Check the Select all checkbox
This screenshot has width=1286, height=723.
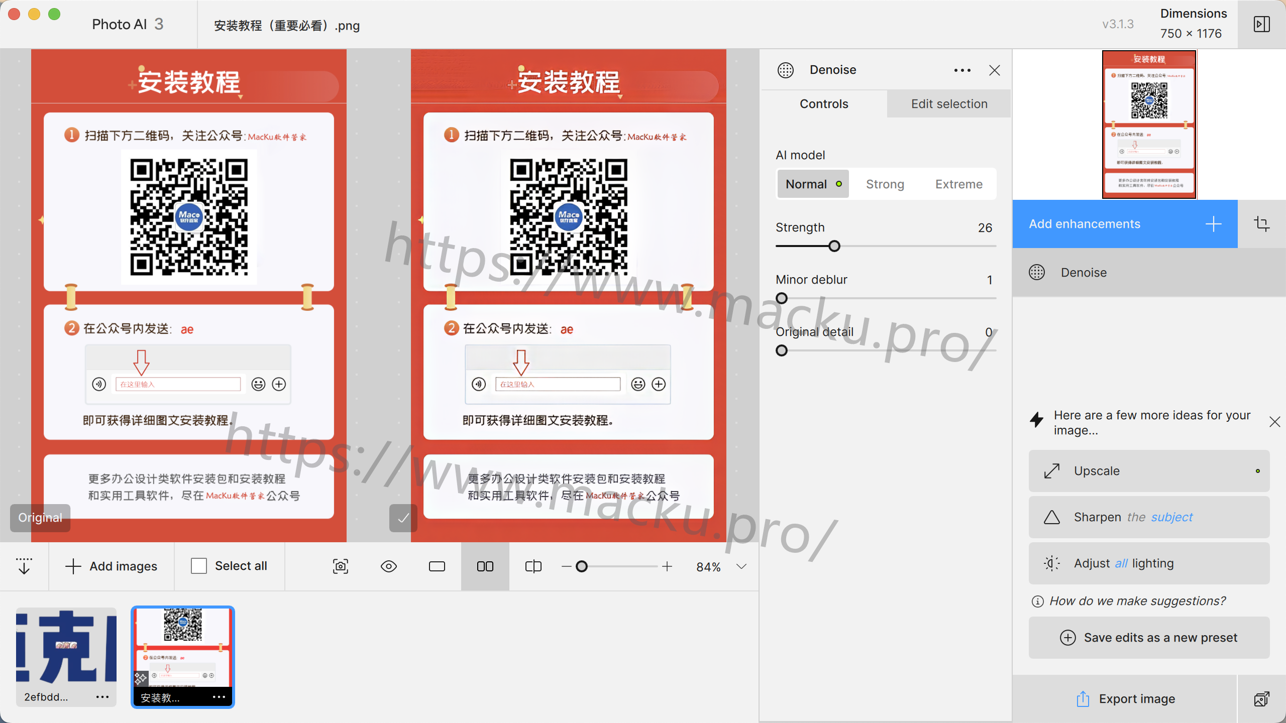pyautogui.click(x=199, y=566)
